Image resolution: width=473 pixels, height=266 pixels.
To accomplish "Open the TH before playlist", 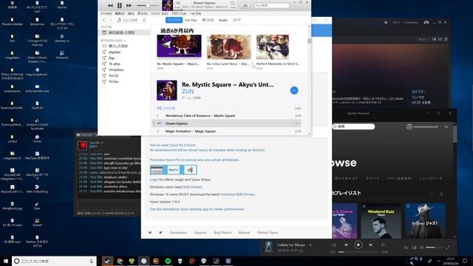I will (116, 69).
